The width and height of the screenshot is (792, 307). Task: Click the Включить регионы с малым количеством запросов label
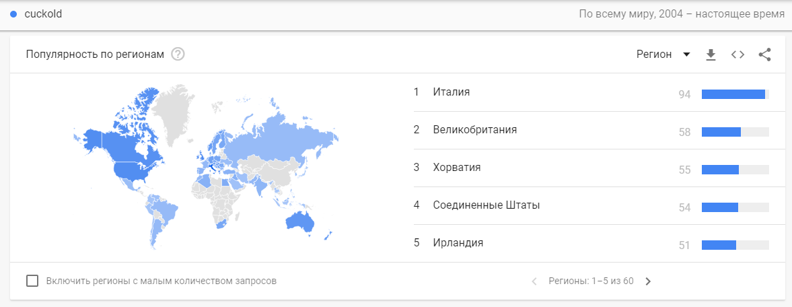tap(161, 281)
